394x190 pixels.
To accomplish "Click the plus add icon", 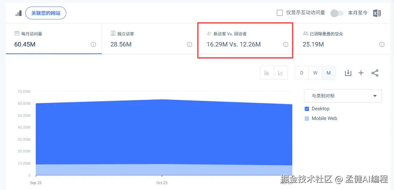I will (x=361, y=73).
